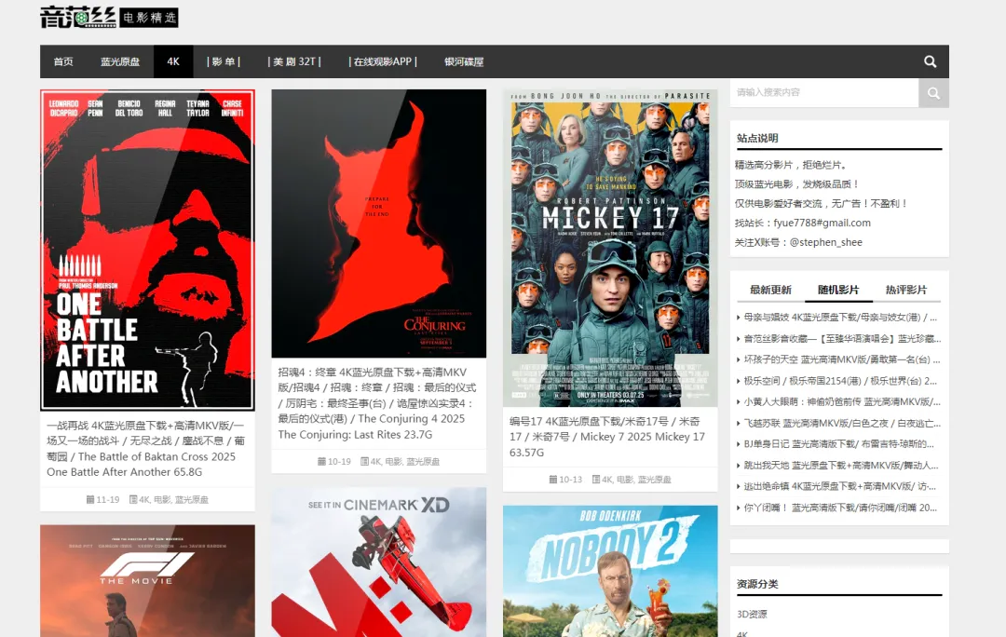The width and height of the screenshot is (1006, 637).
Task: Click the @stephen_shee X account text
Action: 825,242
